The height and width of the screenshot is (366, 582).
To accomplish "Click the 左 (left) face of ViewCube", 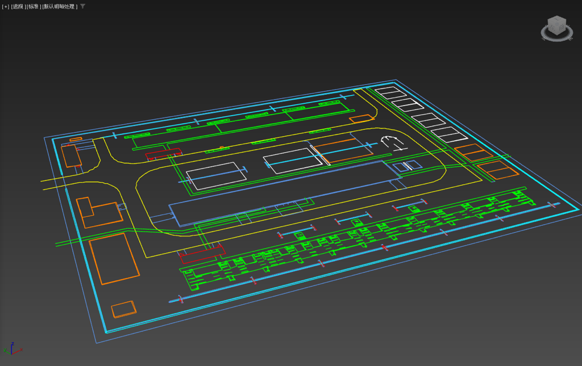I will click(552, 27).
